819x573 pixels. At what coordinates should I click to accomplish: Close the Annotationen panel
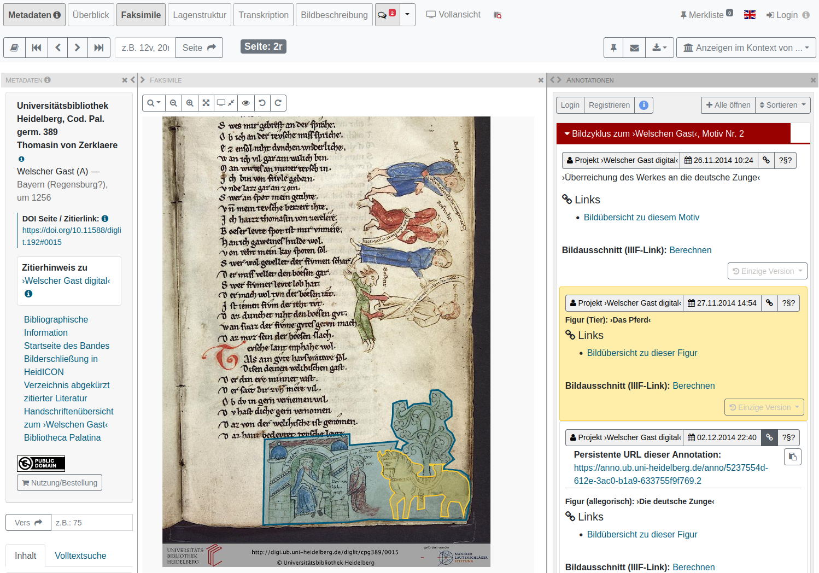point(813,80)
